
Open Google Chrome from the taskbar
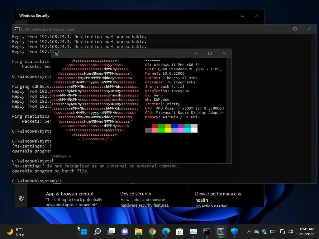pyautogui.click(x=152, y=231)
